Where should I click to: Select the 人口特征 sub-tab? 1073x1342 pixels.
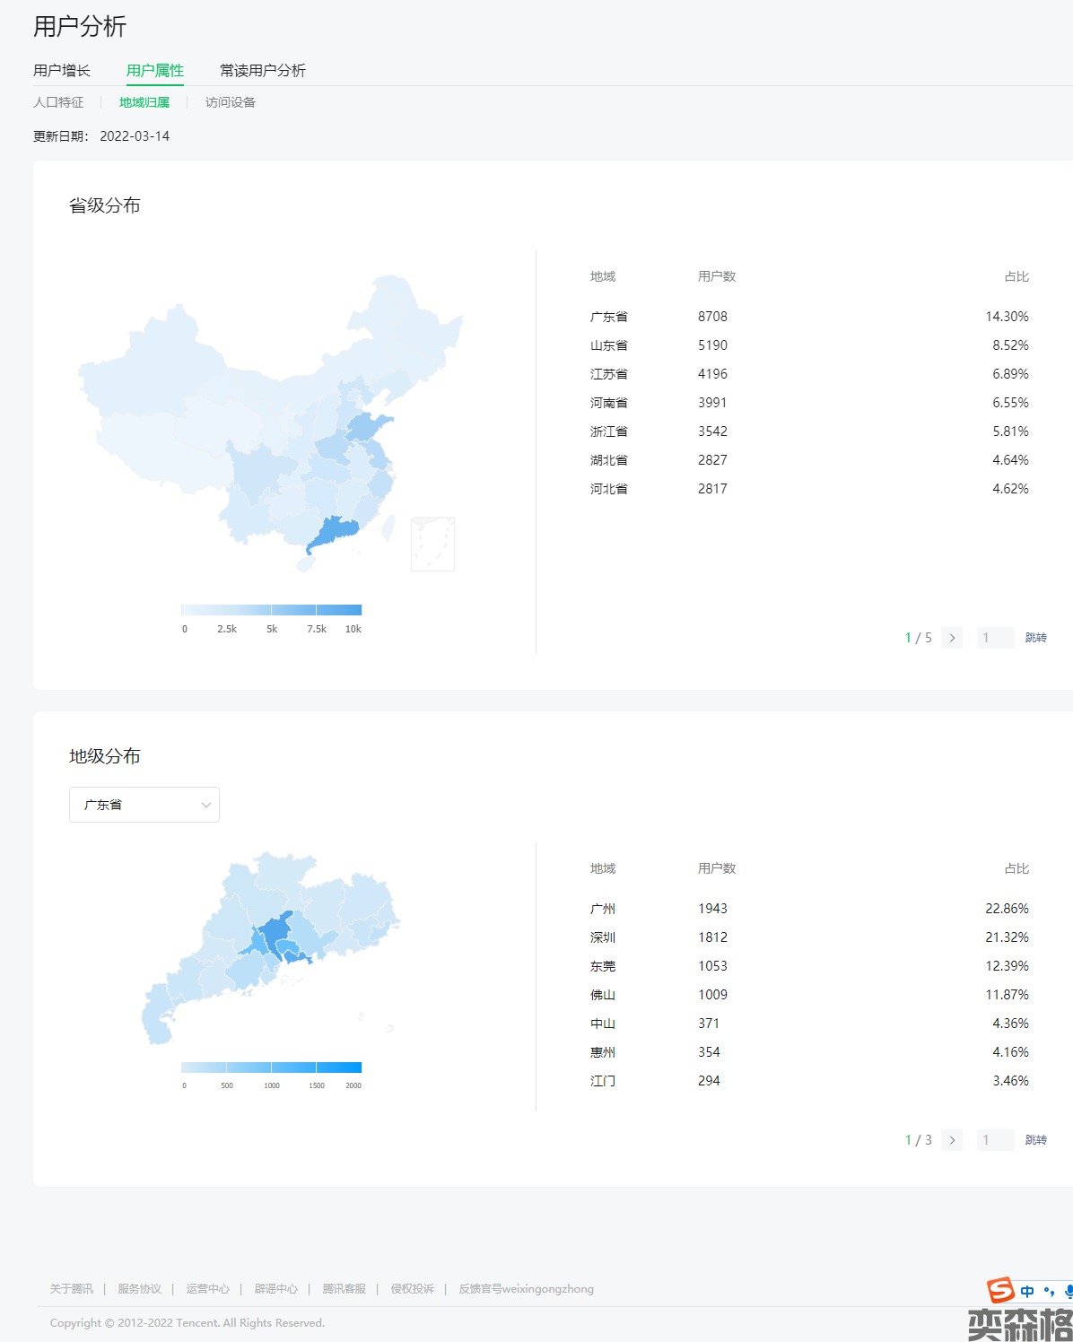[58, 102]
